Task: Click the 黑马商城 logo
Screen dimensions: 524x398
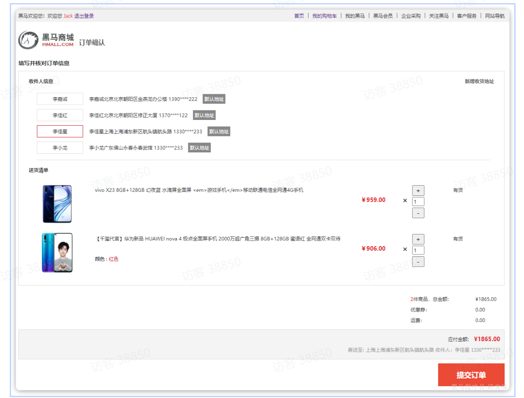Action: tap(46, 40)
